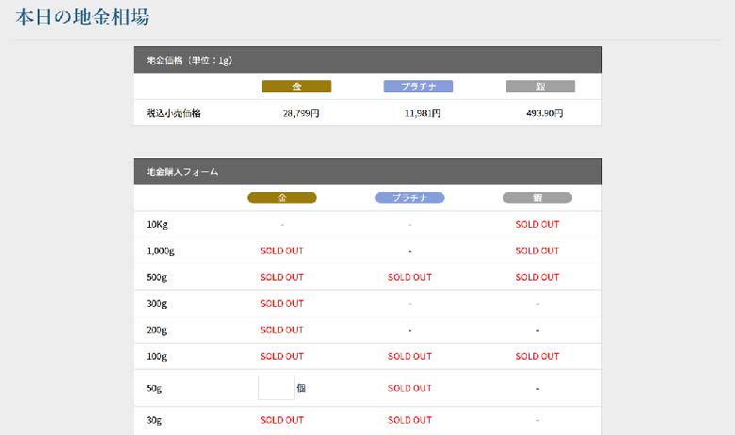The height and width of the screenshot is (435, 735).
Task: Click the 本日の地金相場 page heading
Action: 82,17
